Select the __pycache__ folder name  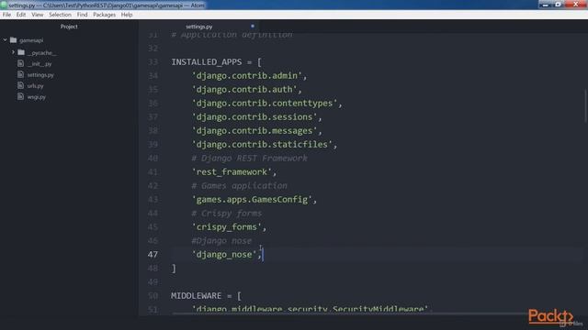[41, 53]
